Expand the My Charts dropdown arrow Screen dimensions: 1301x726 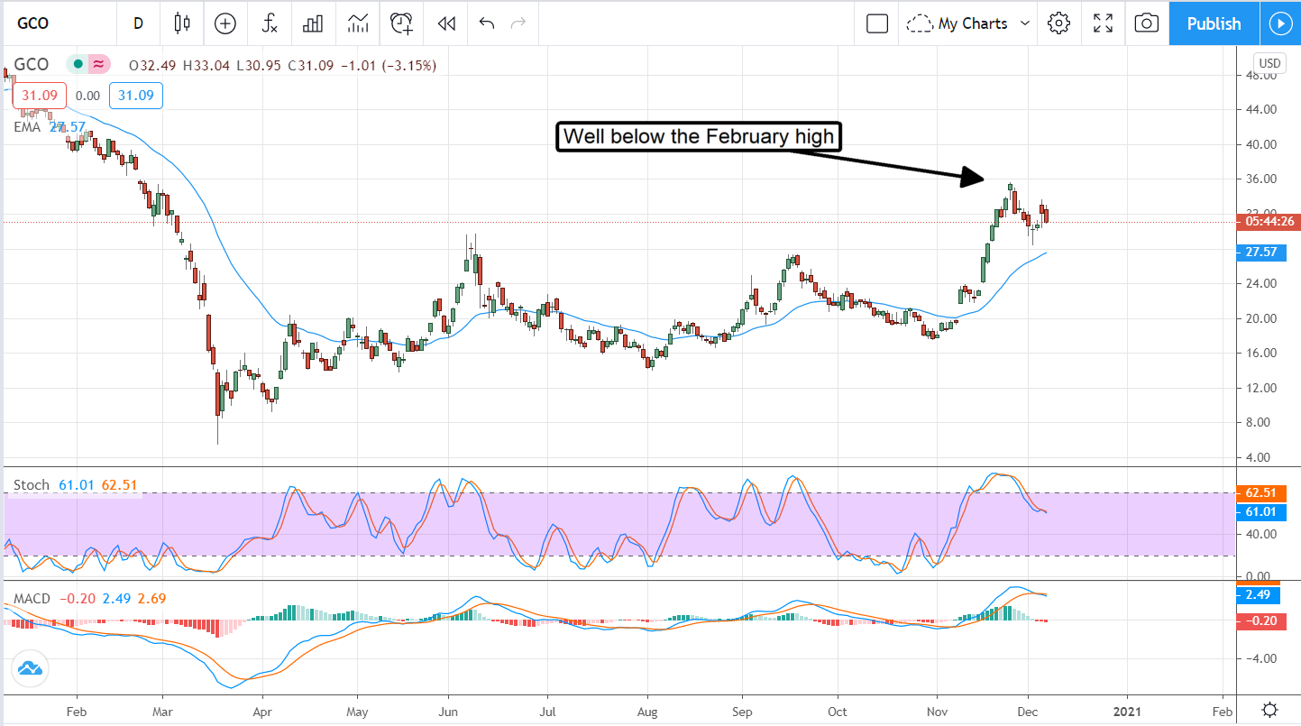point(1025,23)
